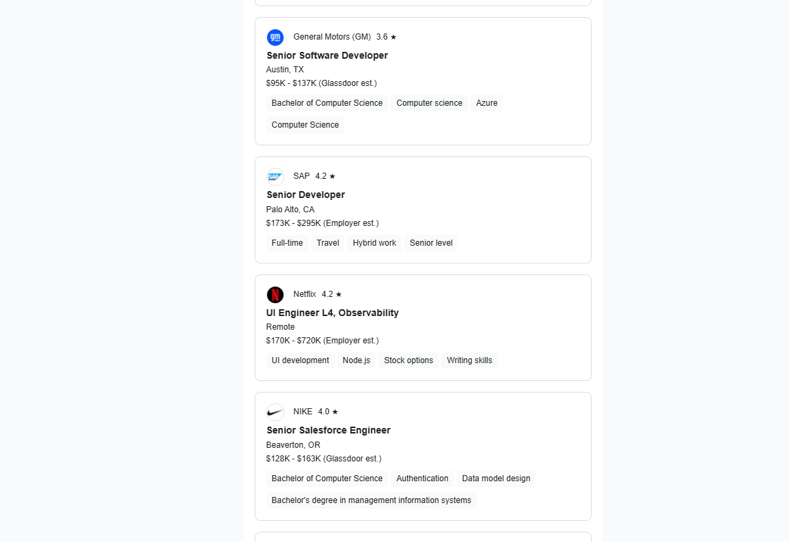Click the Netflix company logo
Viewport: 789px width, 542px height.
tap(275, 295)
